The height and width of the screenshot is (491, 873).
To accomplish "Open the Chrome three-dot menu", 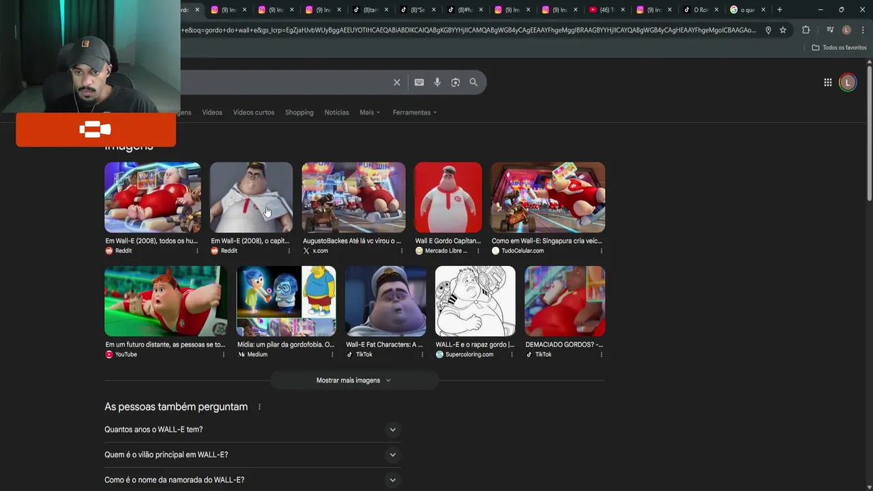I will click(863, 30).
